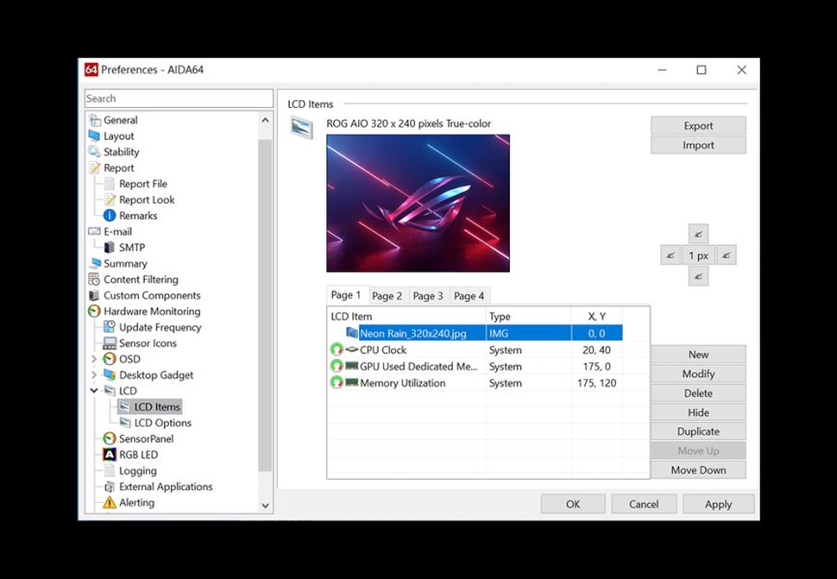837x579 pixels.
Task: Select the Neon Rain_320x240.jpg row
Action: coord(476,334)
